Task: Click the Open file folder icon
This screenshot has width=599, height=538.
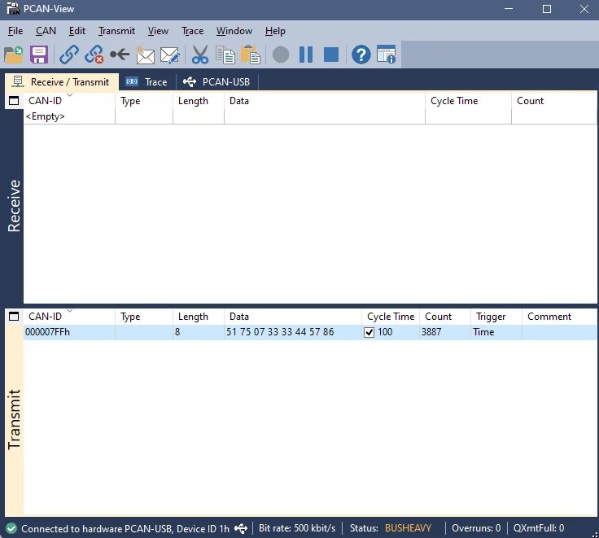Action: pyautogui.click(x=14, y=55)
